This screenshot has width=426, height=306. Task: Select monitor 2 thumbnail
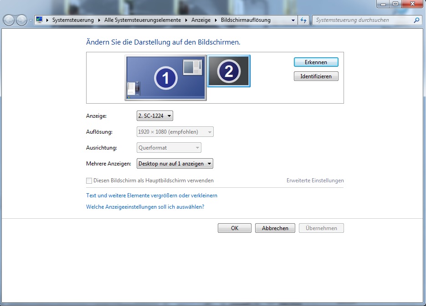[x=229, y=71]
